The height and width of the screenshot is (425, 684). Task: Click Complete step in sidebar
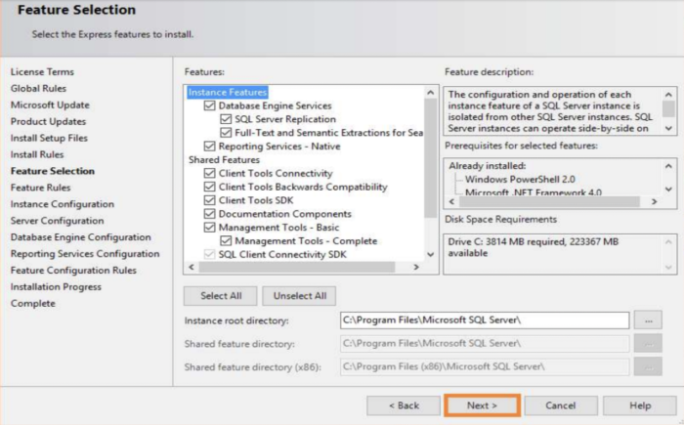(33, 304)
